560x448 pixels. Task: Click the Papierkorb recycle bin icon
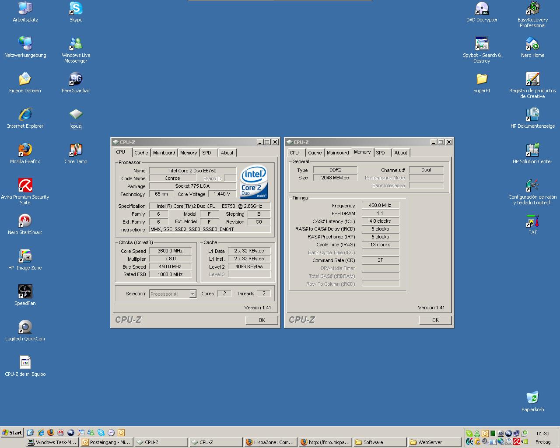(x=532, y=402)
